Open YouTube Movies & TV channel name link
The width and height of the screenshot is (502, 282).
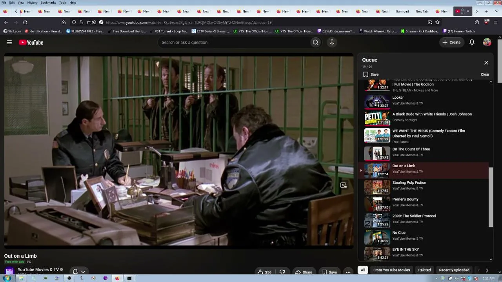(x=38, y=269)
